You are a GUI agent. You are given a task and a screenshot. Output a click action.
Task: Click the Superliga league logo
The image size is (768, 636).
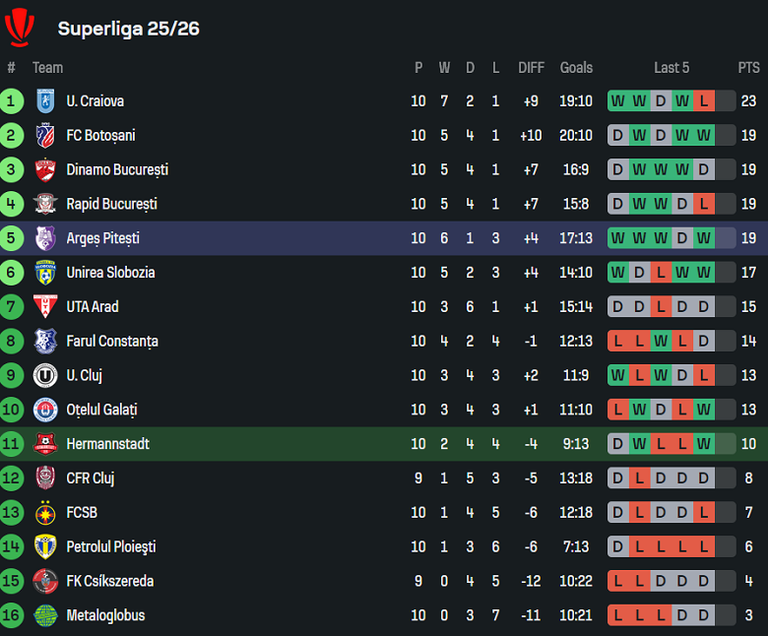tap(20, 28)
